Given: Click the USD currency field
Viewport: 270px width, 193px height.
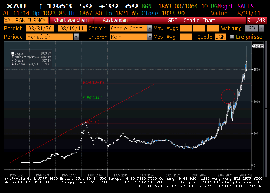Looking at the screenshot, I should 252,28.
